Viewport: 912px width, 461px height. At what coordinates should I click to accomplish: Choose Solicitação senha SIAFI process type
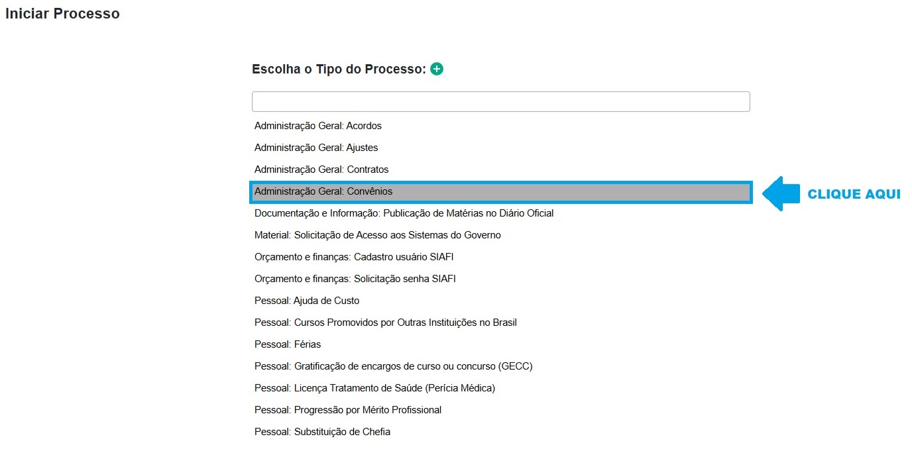355,279
